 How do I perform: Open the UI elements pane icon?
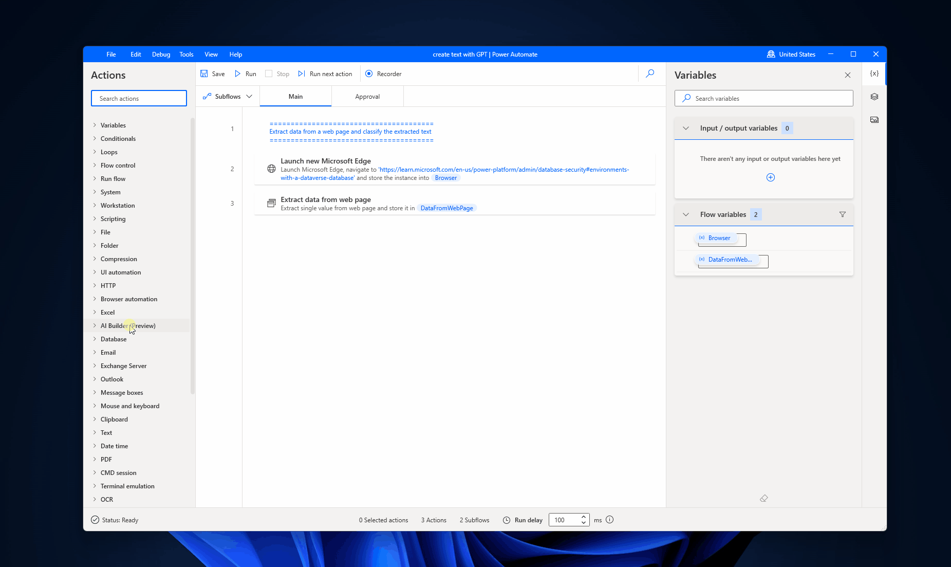(874, 97)
